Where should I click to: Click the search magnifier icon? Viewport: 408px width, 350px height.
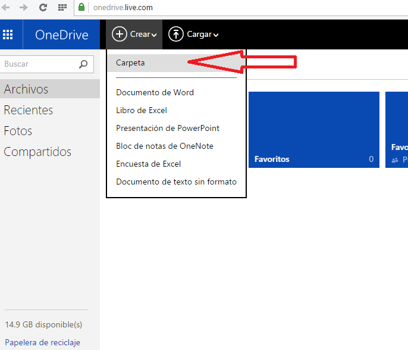[x=83, y=64]
